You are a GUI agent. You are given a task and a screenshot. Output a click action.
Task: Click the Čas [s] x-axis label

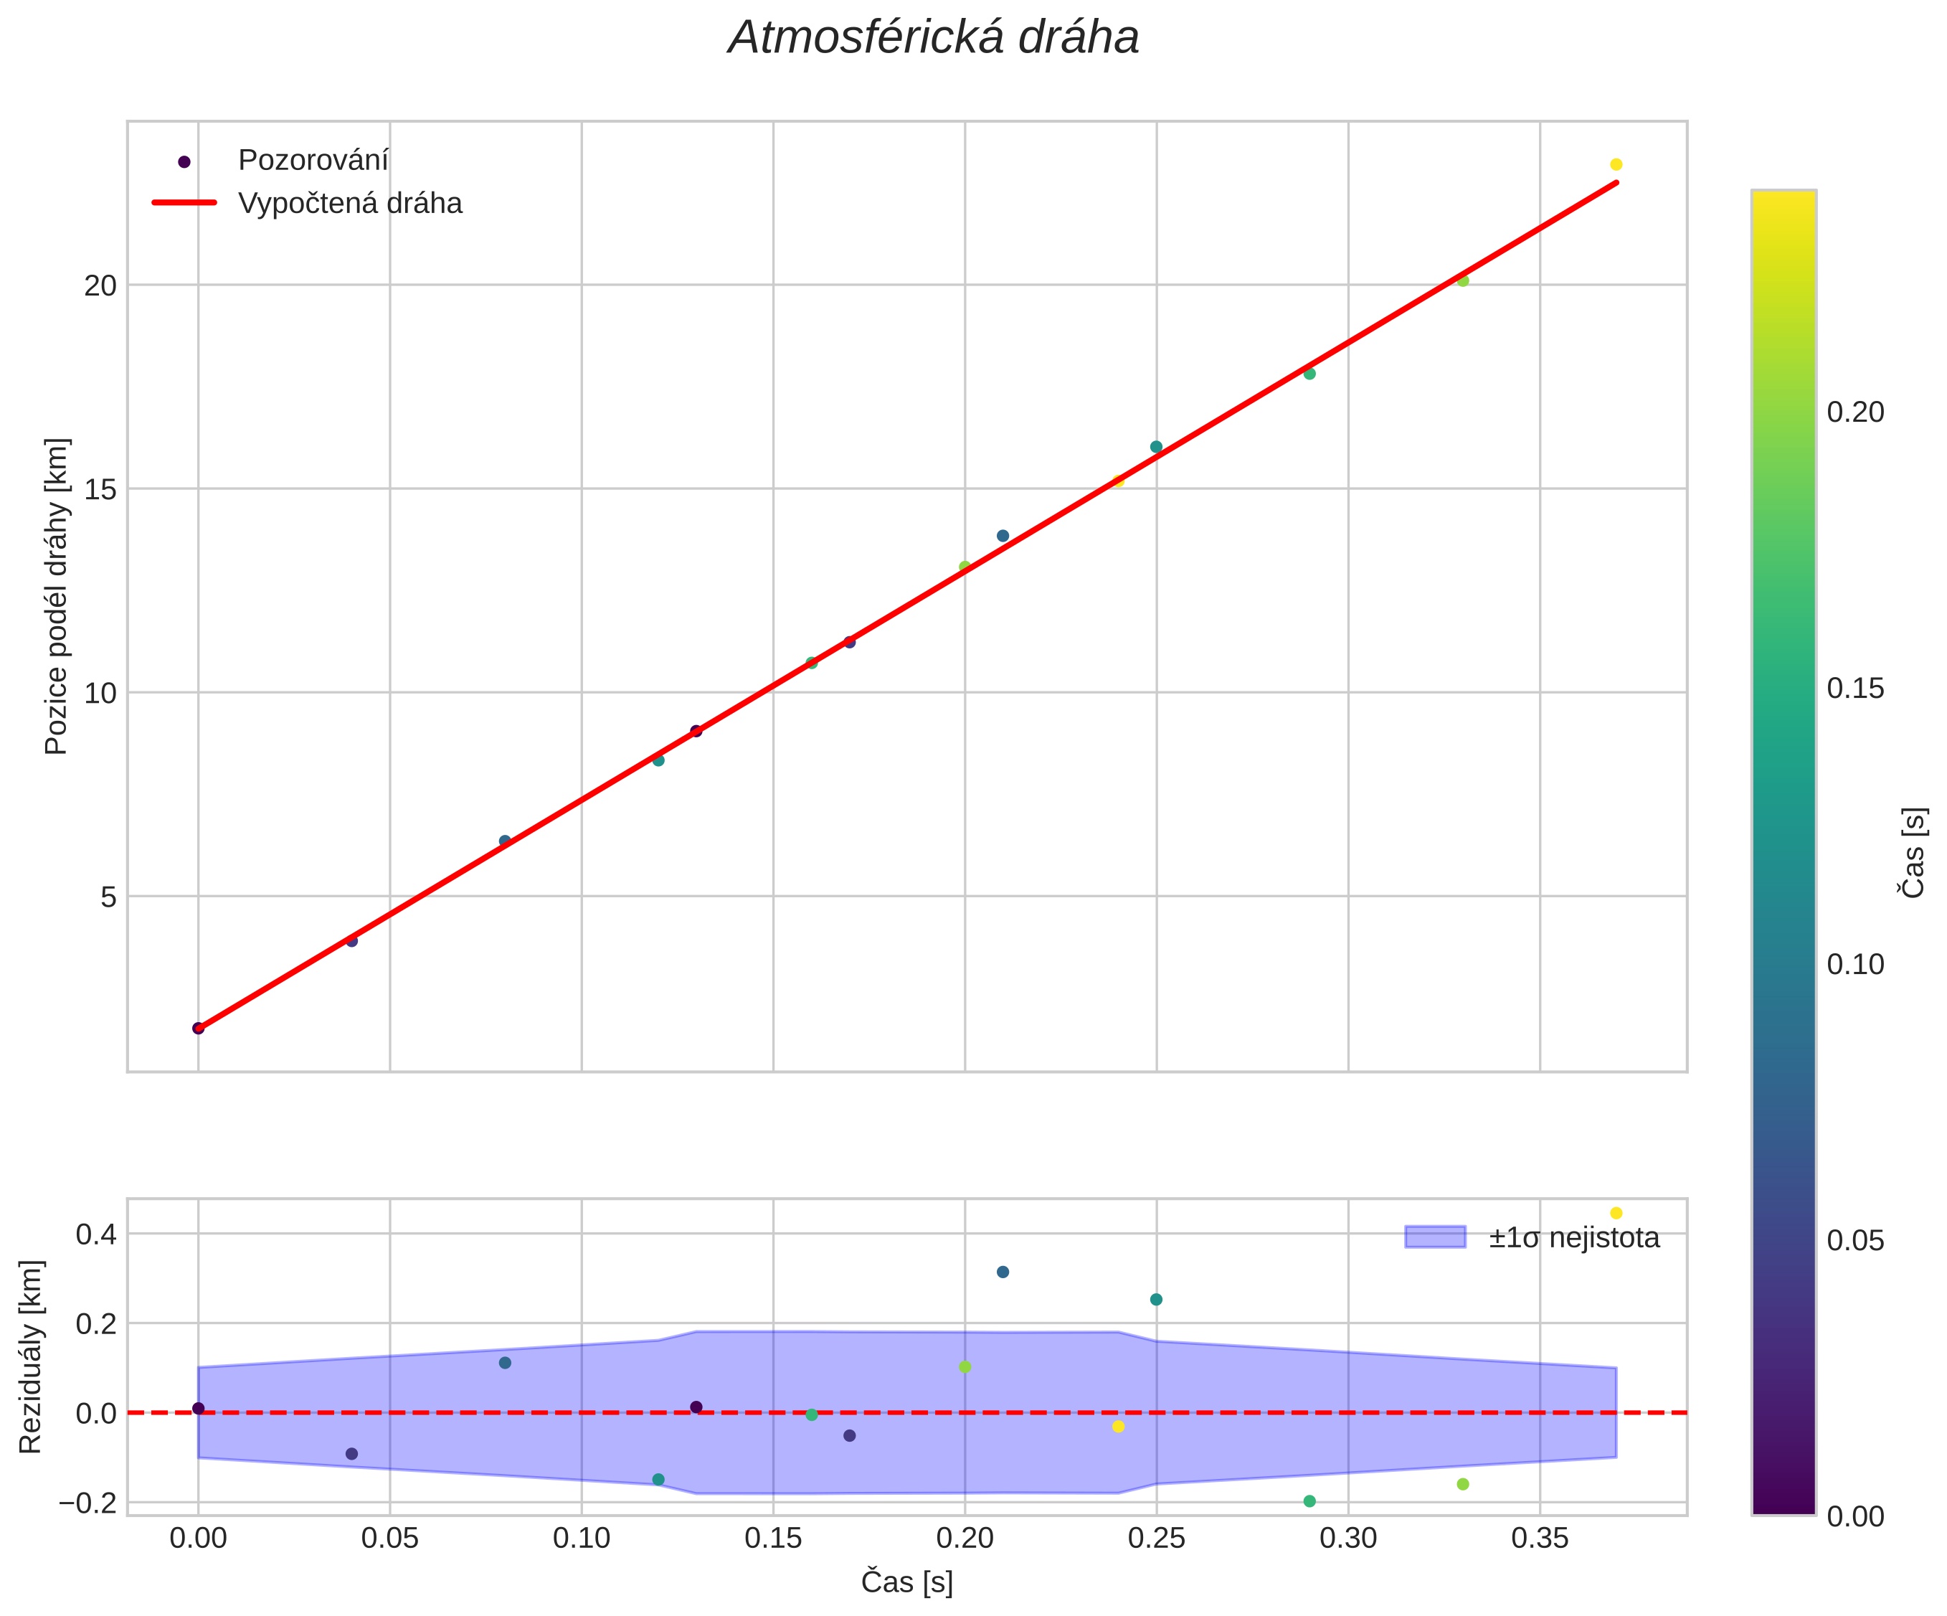[x=906, y=1582]
